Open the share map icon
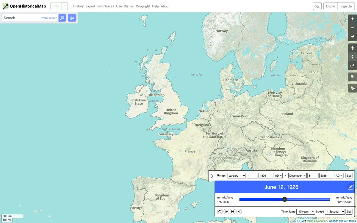 click(353, 66)
